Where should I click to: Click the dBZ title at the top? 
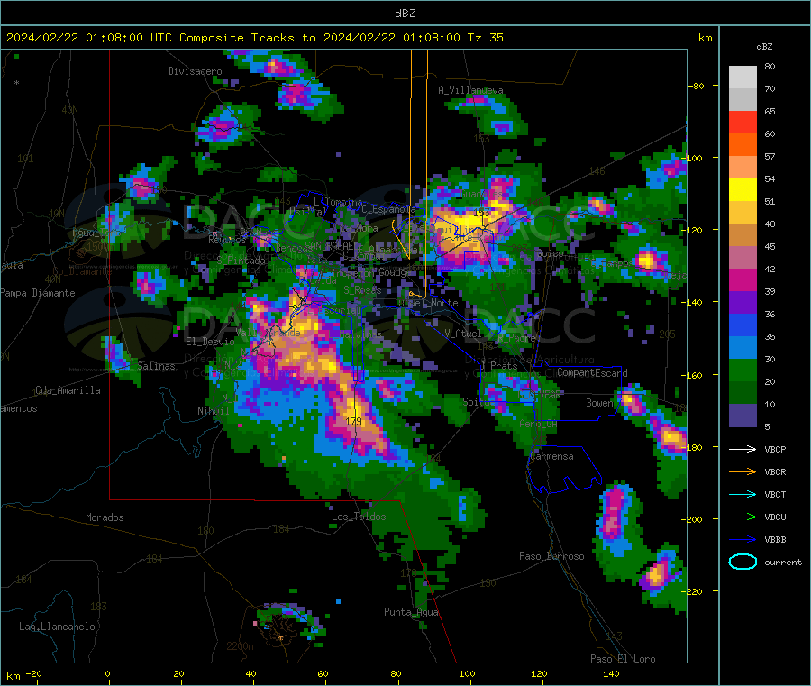405,13
